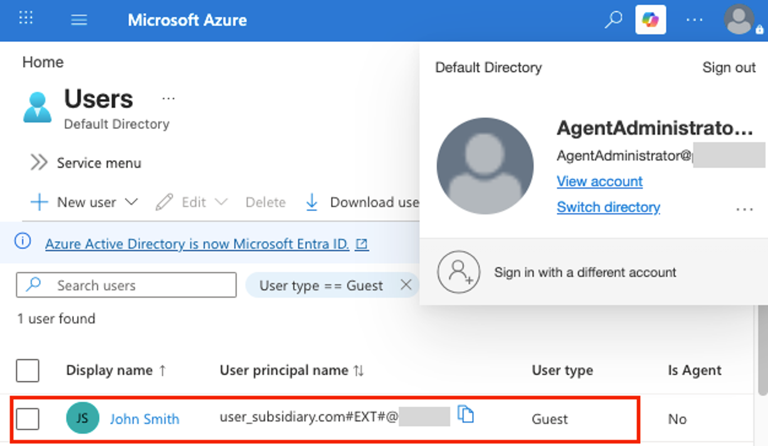This screenshot has height=446, width=768.
Task: Copy John Smith's user principal name
Action: (465, 414)
